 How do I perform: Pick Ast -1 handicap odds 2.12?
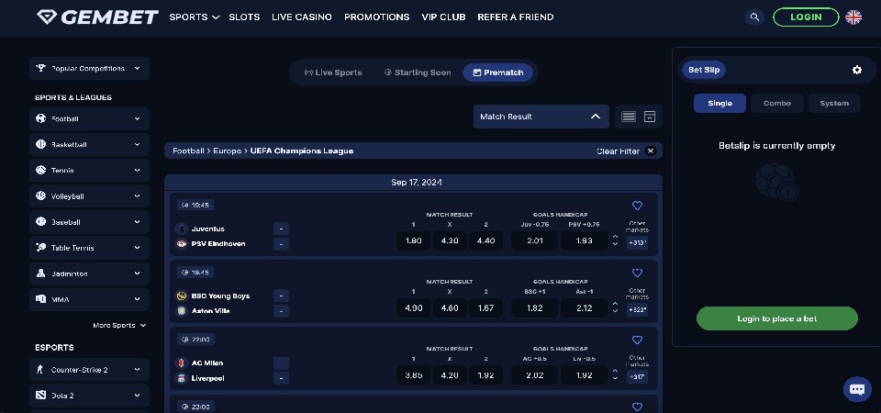point(585,308)
